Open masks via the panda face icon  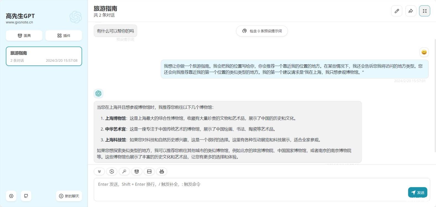137,171
